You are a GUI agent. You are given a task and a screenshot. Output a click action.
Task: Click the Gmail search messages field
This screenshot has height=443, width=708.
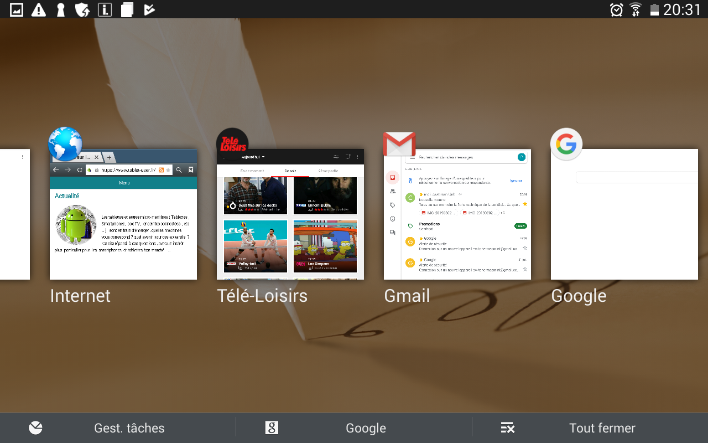465,157
